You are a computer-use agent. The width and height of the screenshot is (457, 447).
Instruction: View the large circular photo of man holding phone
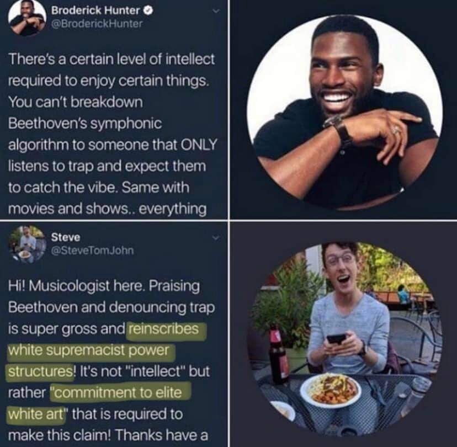pyautogui.click(x=344, y=339)
